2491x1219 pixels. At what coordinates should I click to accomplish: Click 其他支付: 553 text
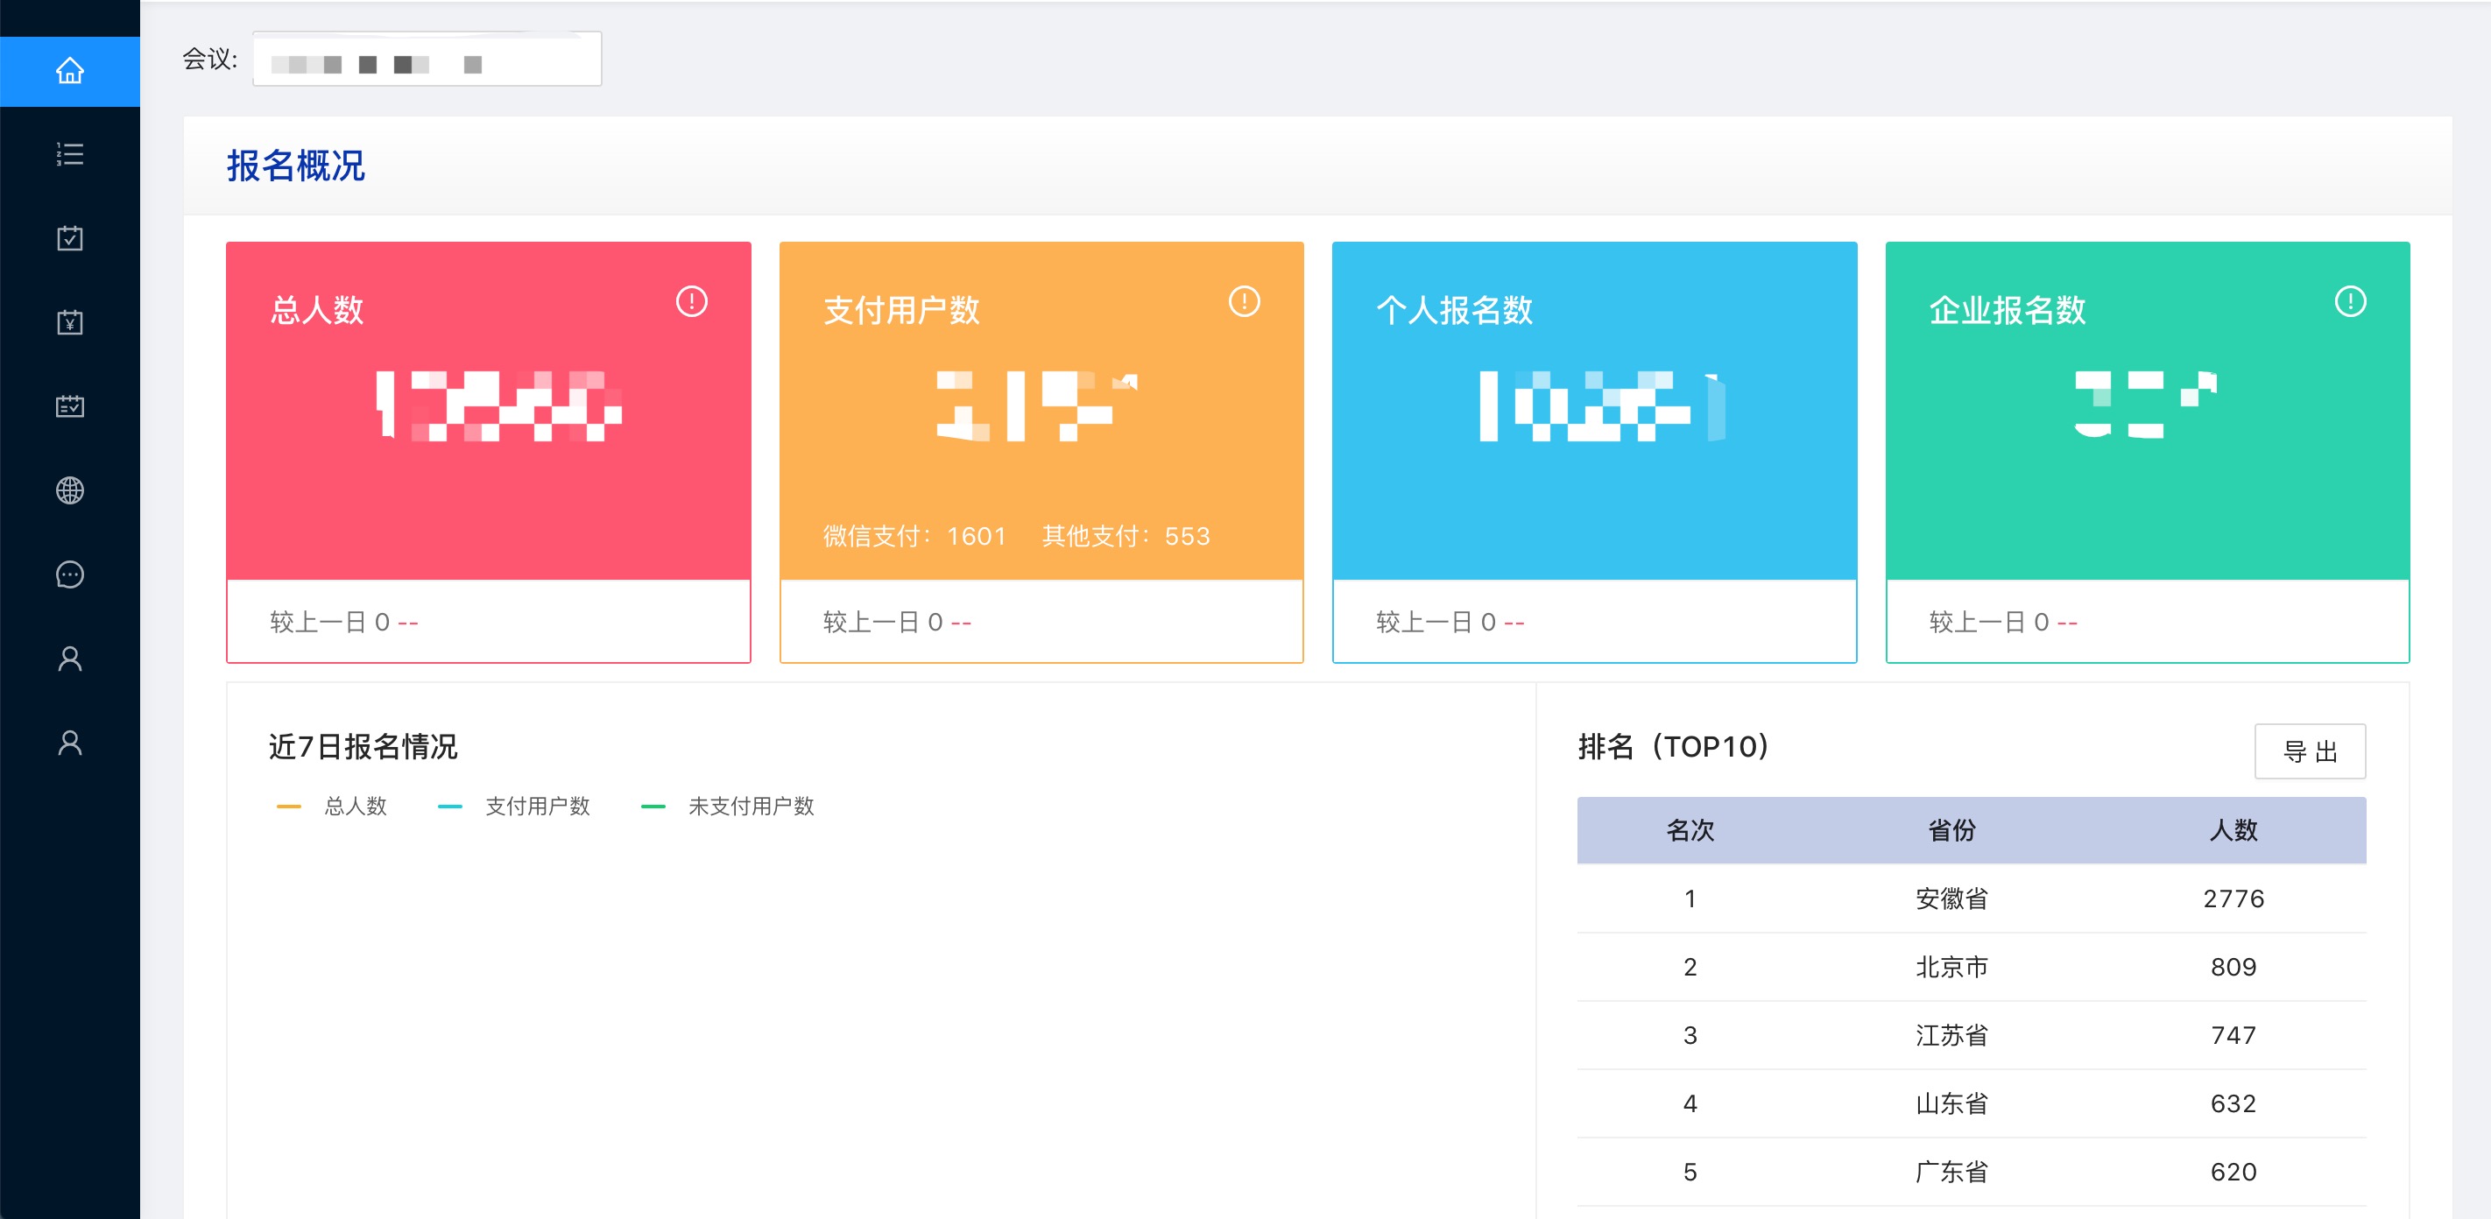coord(1126,537)
